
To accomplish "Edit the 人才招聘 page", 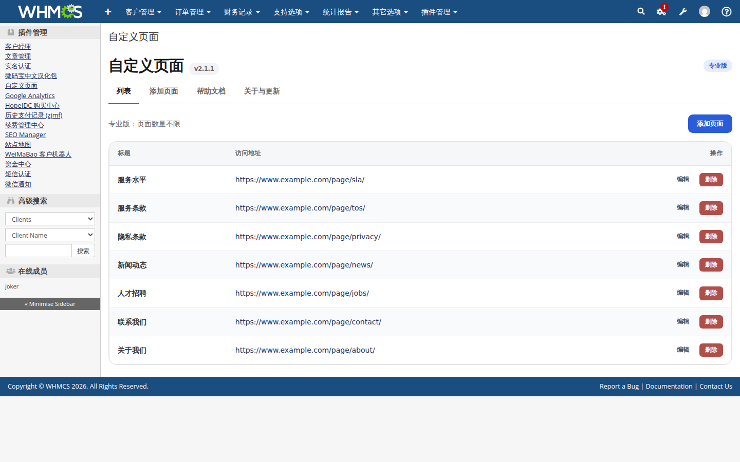I will pyautogui.click(x=683, y=293).
